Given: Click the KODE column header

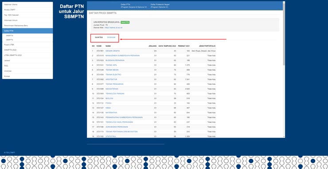Looking at the screenshot, I should tap(99, 46).
